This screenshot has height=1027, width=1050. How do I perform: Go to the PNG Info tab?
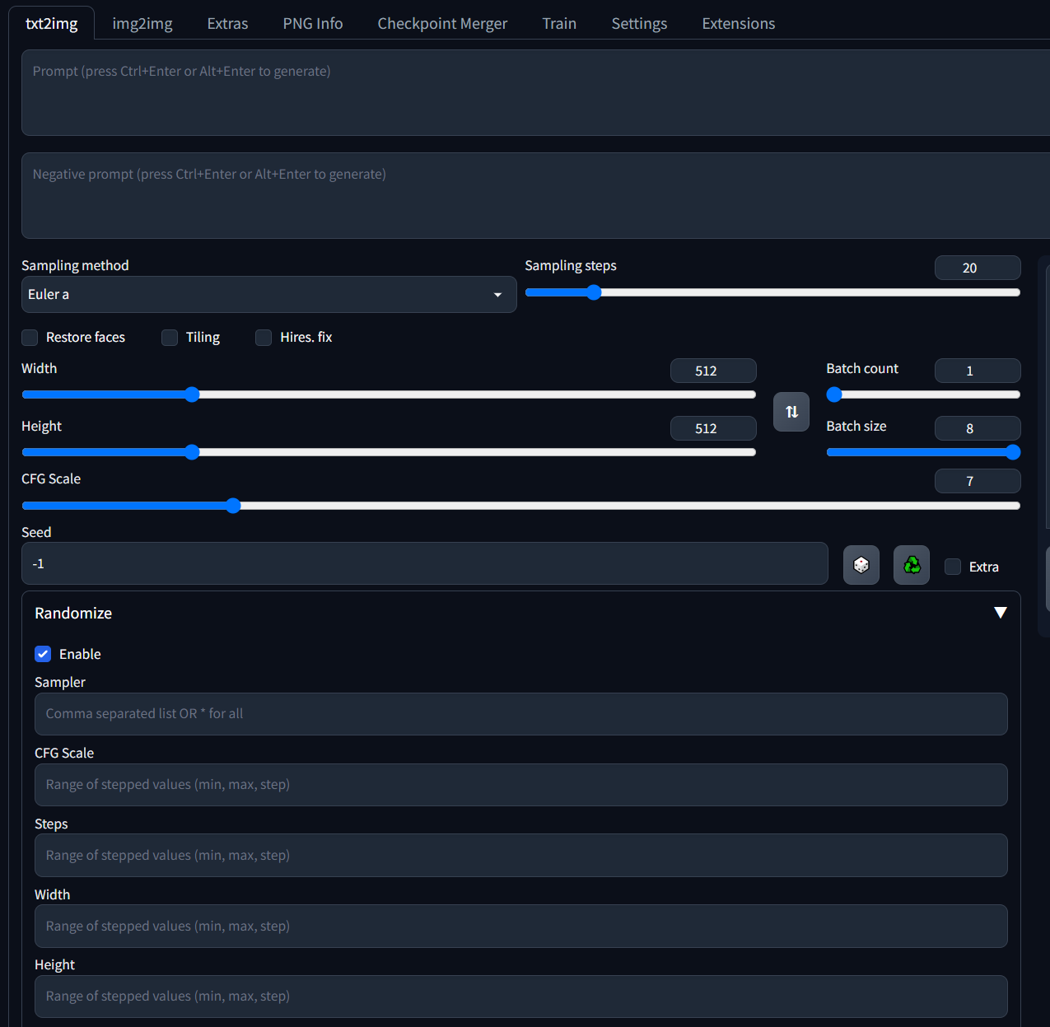[312, 24]
